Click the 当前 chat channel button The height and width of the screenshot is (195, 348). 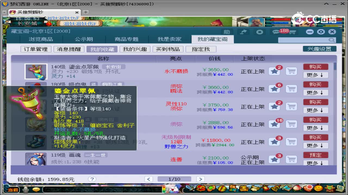pos(13,190)
